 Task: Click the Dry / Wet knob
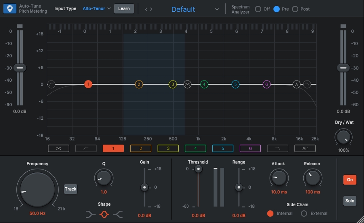click(x=343, y=137)
